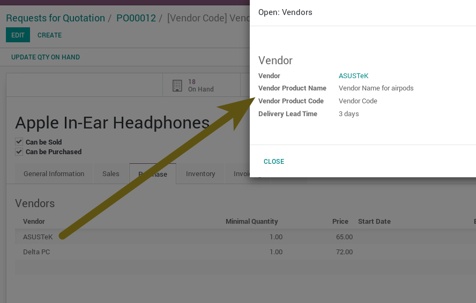Sort by Minimal Quantity column header
Screen dimensions: 476x303
point(251,222)
